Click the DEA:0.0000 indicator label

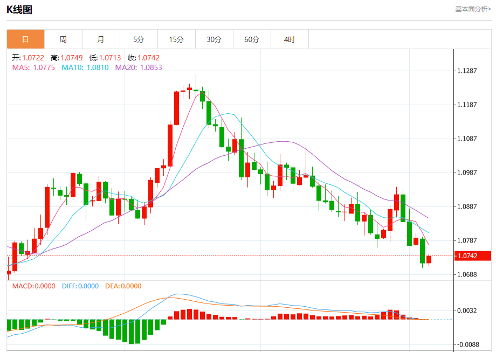pos(123,286)
